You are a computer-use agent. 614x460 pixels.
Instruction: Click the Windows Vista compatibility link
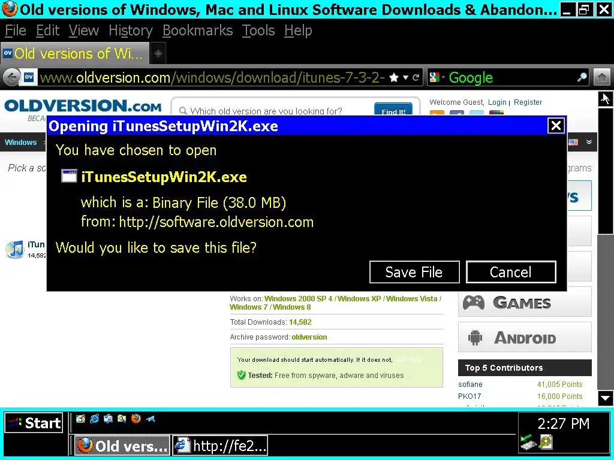click(411, 298)
